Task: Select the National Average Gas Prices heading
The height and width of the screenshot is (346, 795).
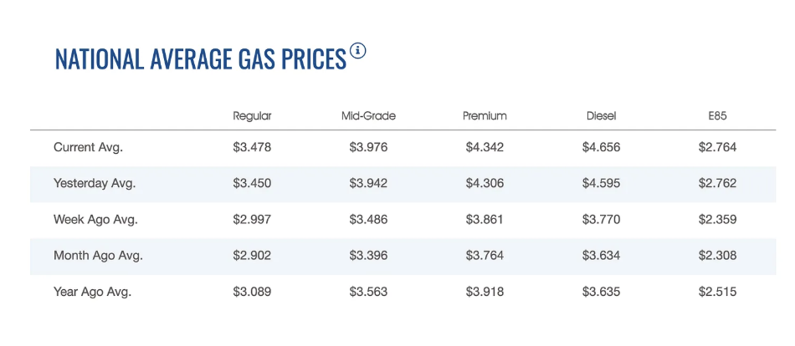Action: (201, 59)
